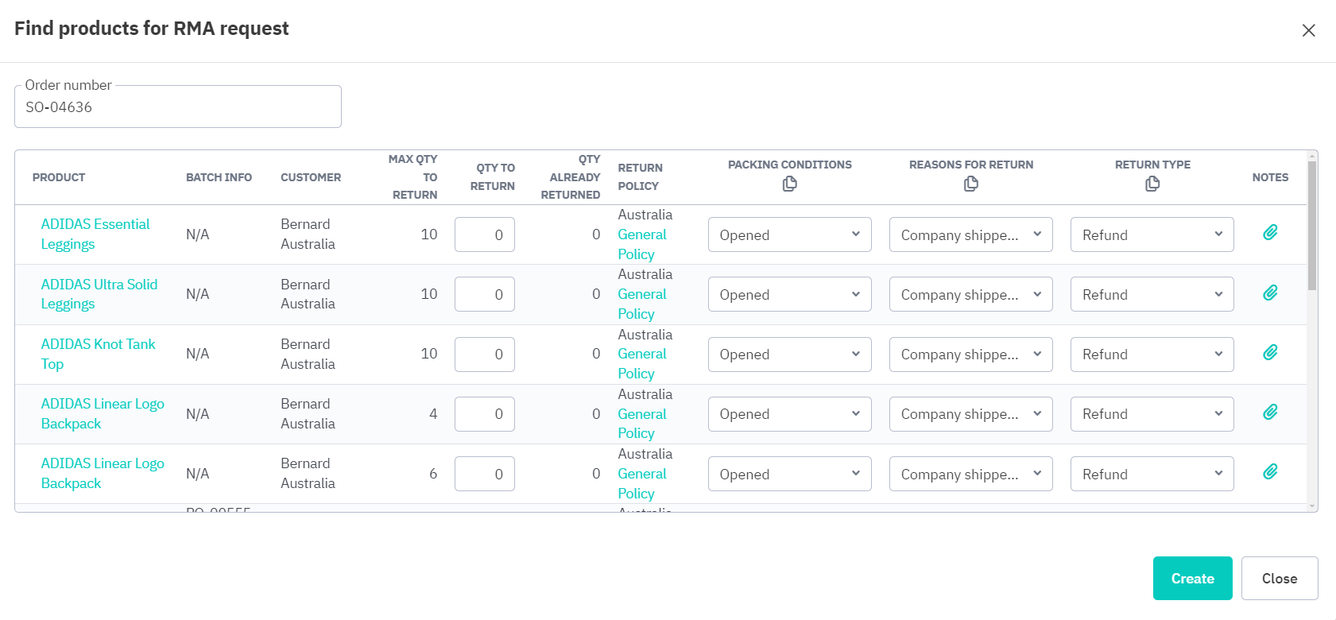Expand reasons for return dropdown for Ultra Solid Leggings
The height and width of the screenshot is (620, 1336).
click(x=970, y=295)
